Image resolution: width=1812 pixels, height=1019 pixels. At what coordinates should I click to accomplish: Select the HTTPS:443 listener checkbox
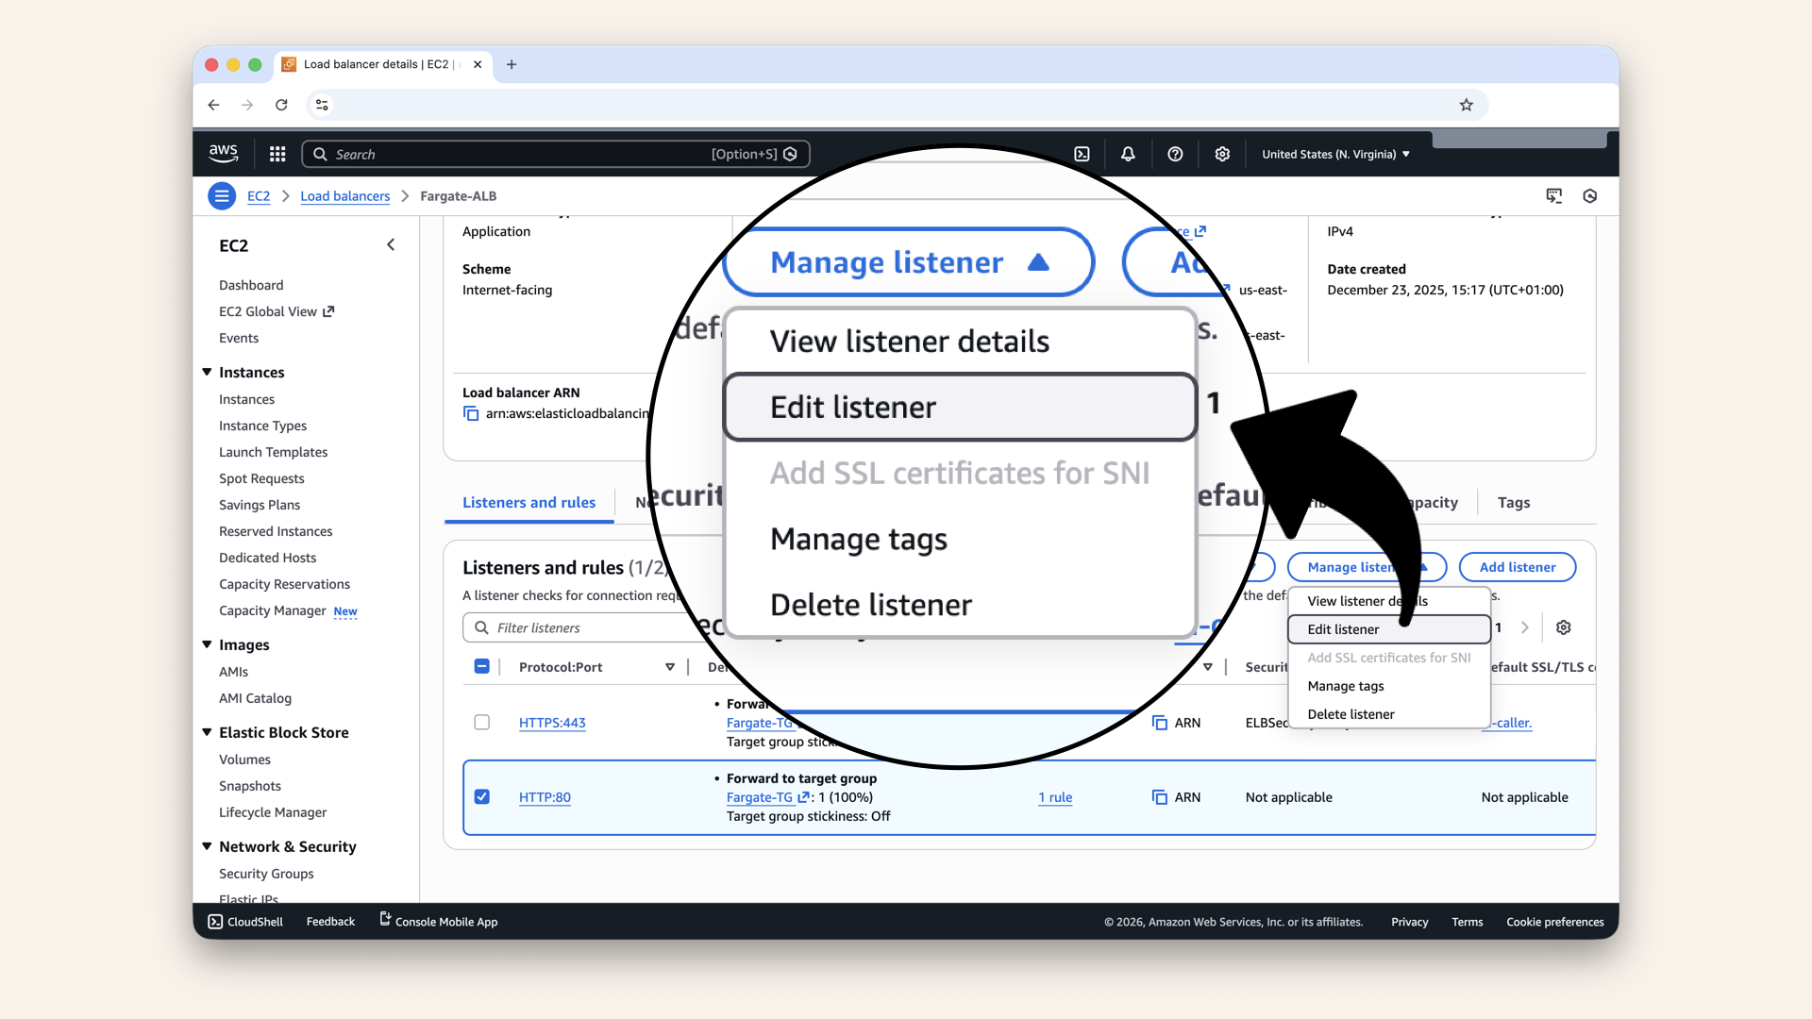coord(482,722)
